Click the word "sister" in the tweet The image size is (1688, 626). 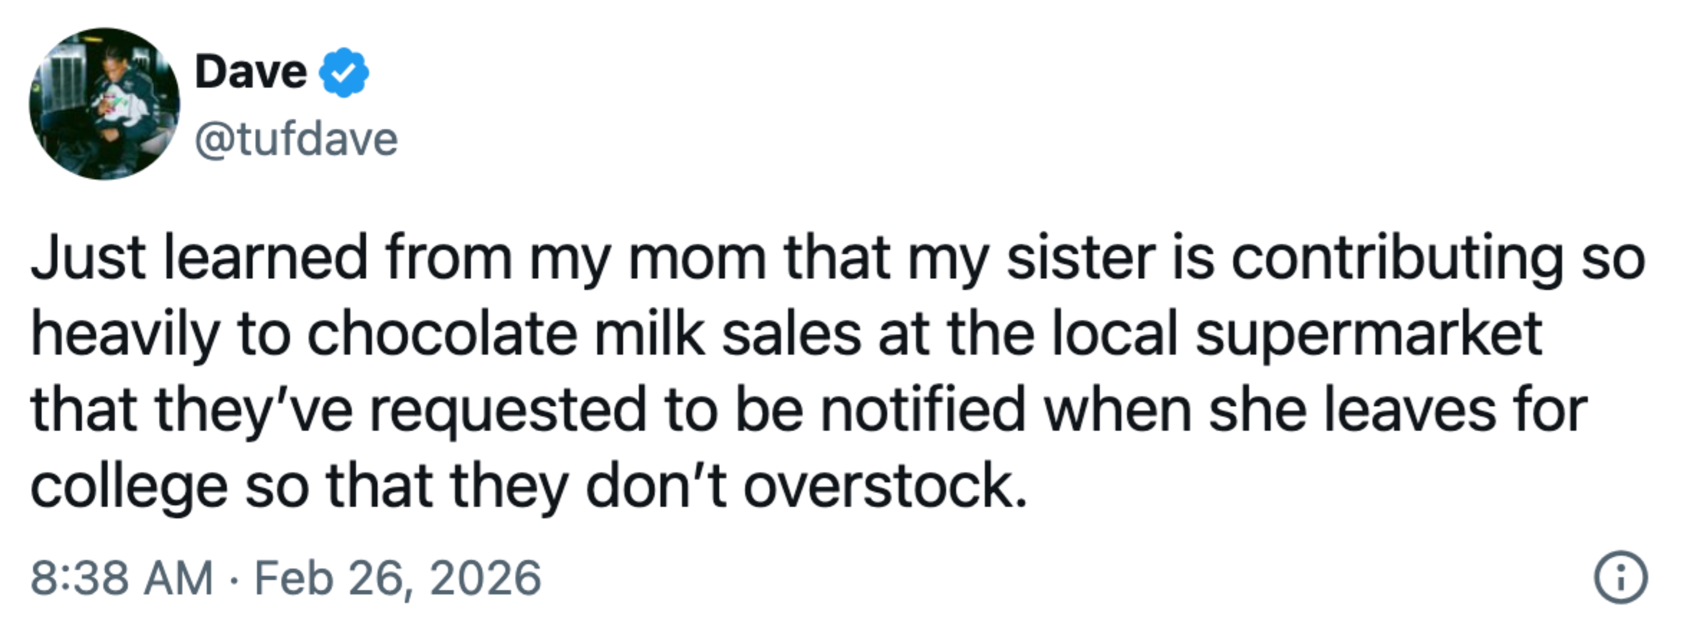(1081, 257)
